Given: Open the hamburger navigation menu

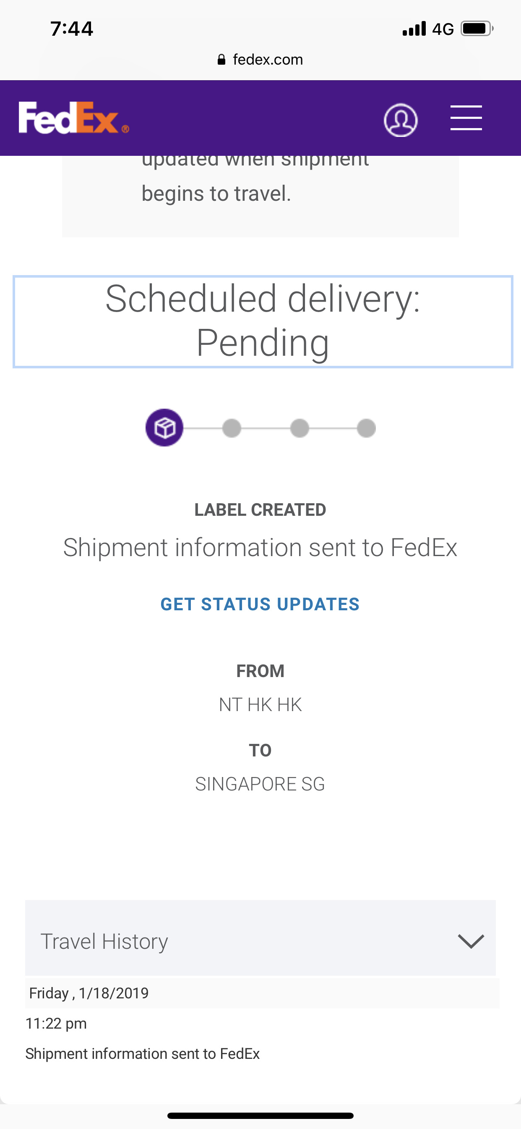Looking at the screenshot, I should click(466, 118).
